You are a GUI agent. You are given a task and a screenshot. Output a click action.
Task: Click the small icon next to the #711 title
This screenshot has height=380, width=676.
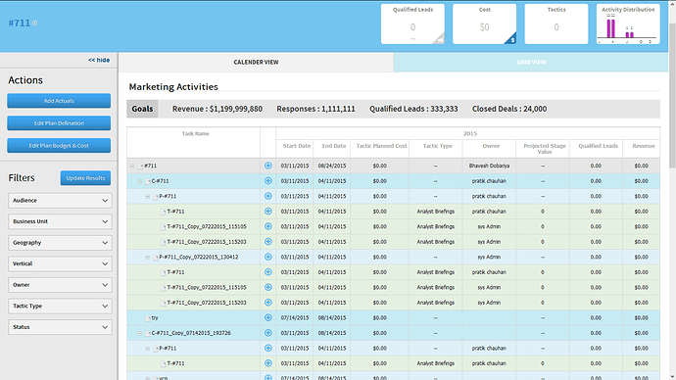point(35,23)
